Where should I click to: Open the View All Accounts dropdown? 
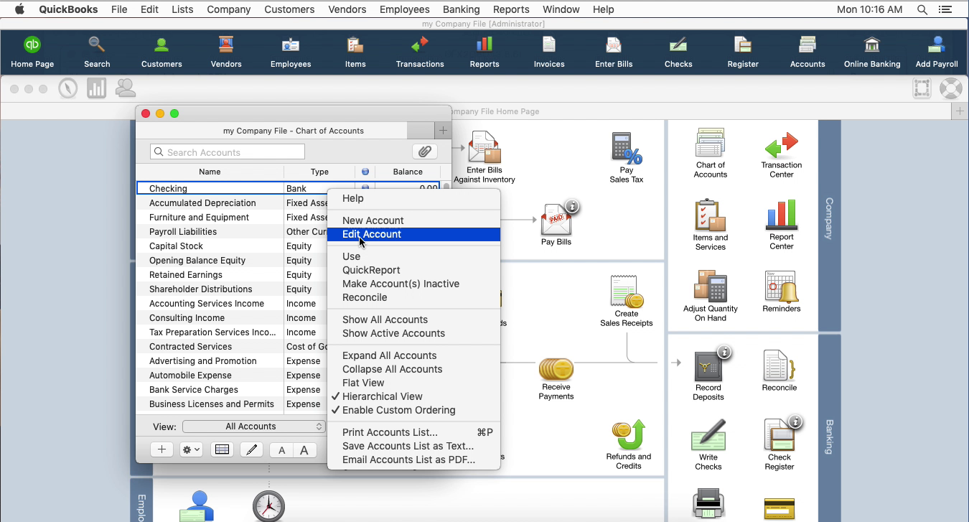point(254,427)
